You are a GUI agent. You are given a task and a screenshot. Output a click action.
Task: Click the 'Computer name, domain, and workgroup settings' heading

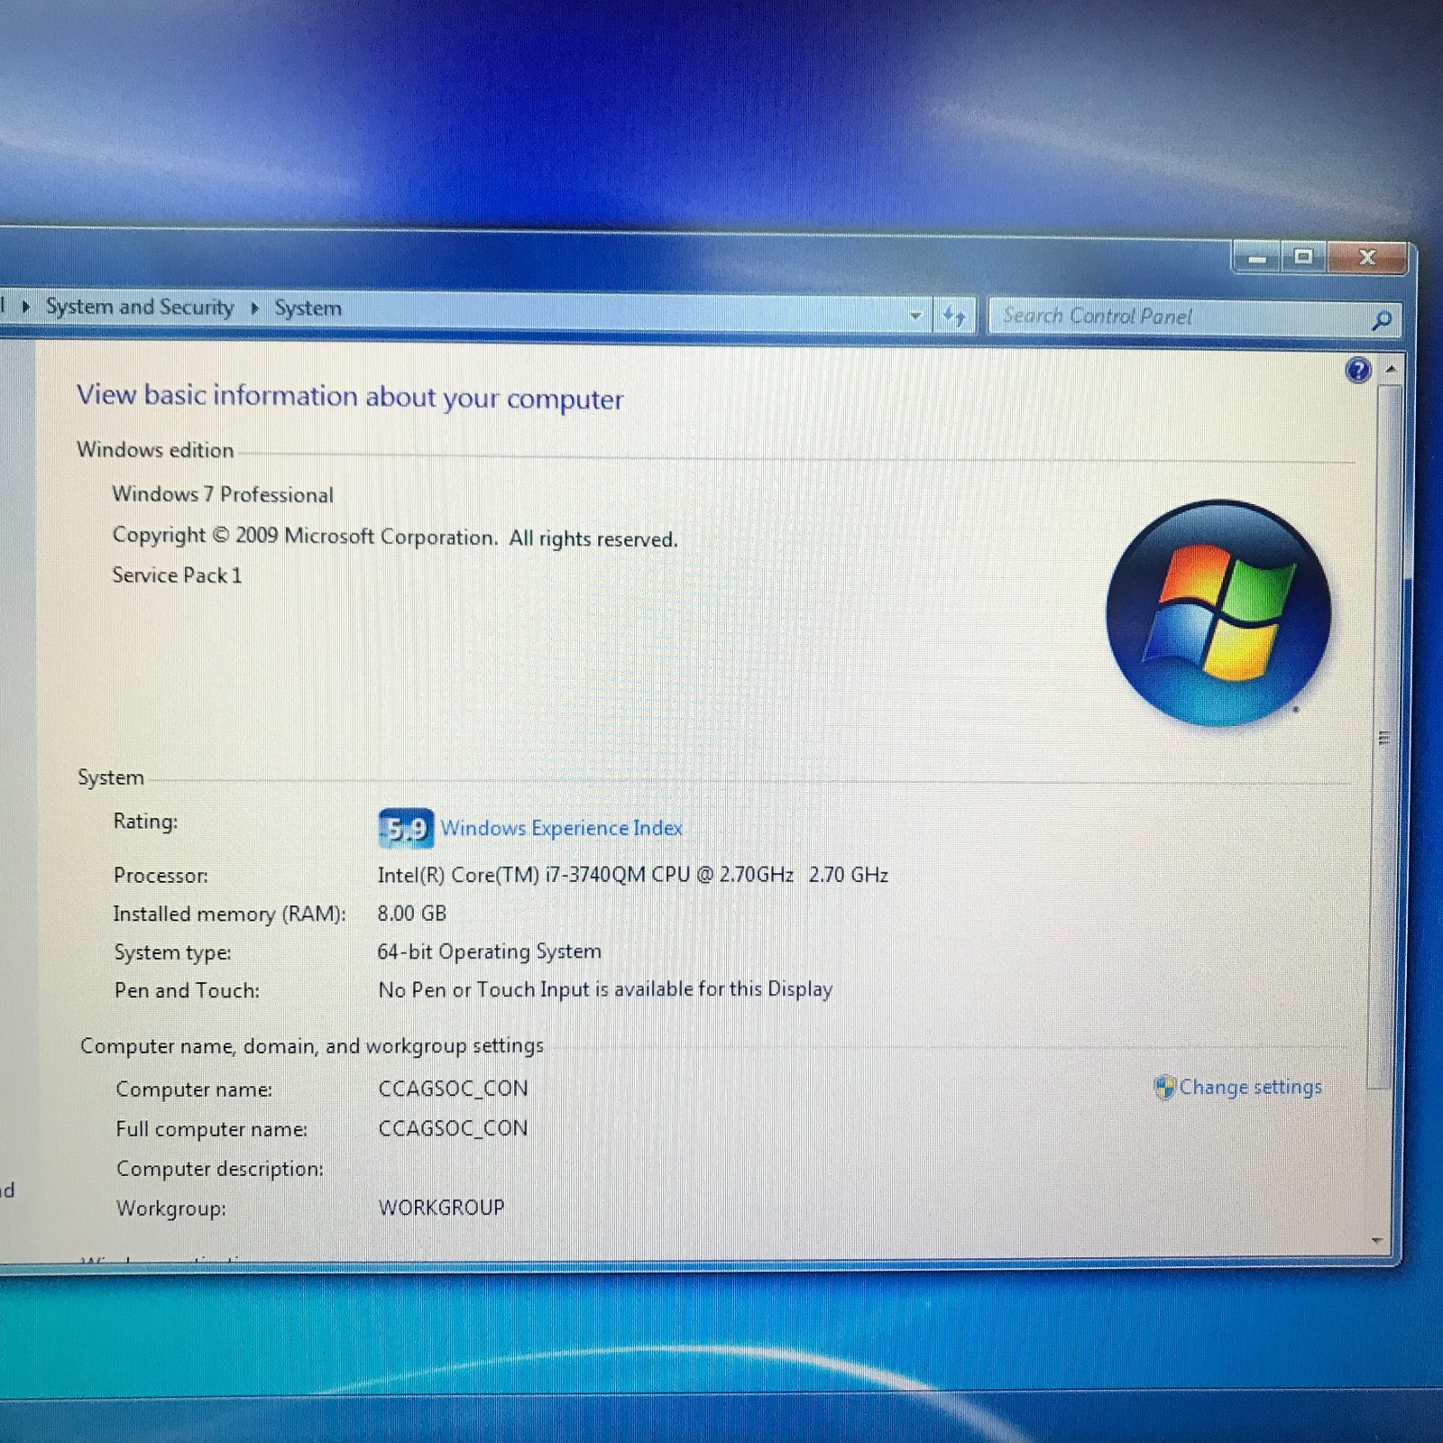[x=312, y=1046]
